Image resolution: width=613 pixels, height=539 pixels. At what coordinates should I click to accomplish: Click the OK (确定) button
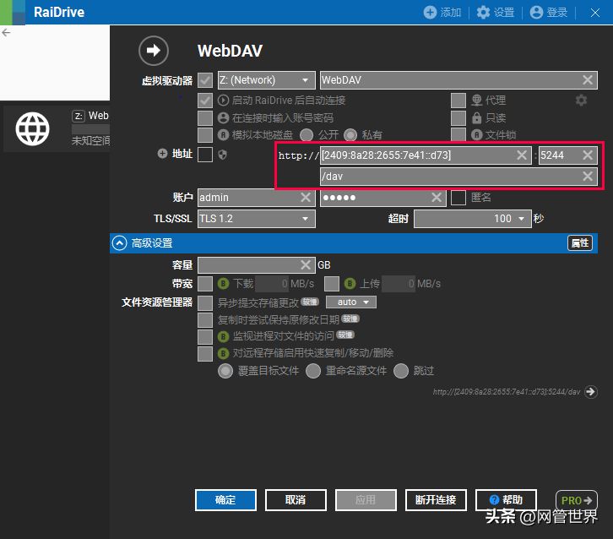pyautogui.click(x=225, y=500)
